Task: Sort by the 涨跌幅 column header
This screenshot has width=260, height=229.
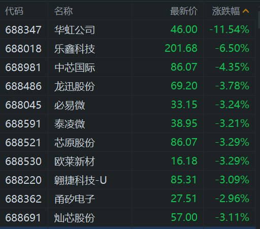Action: tap(226, 11)
